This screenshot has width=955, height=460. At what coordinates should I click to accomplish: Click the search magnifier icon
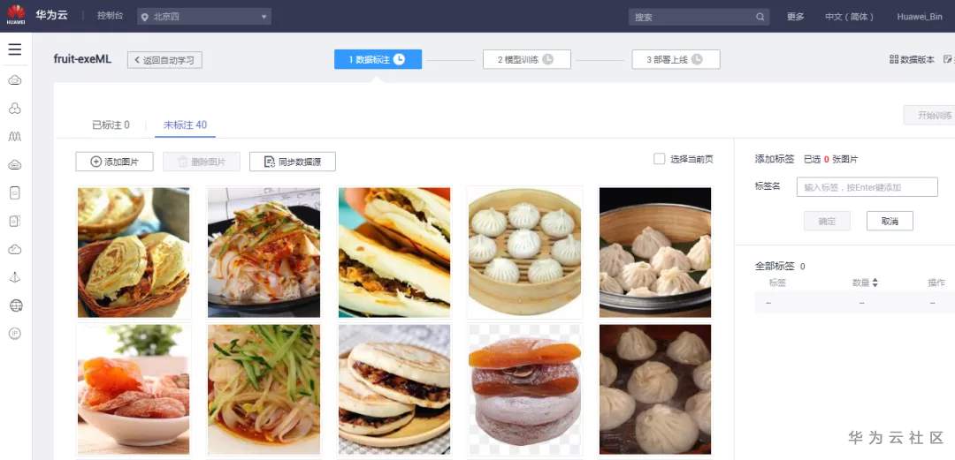pyautogui.click(x=760, y=17)
